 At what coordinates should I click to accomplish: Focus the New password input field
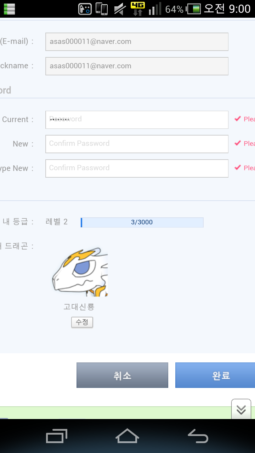[x=137, y=144]
